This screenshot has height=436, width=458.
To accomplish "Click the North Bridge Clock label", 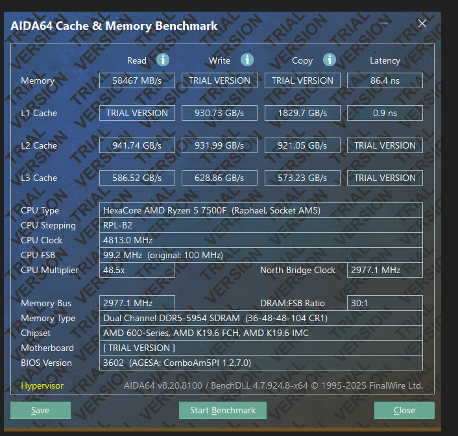I will [x=298, y=270].
